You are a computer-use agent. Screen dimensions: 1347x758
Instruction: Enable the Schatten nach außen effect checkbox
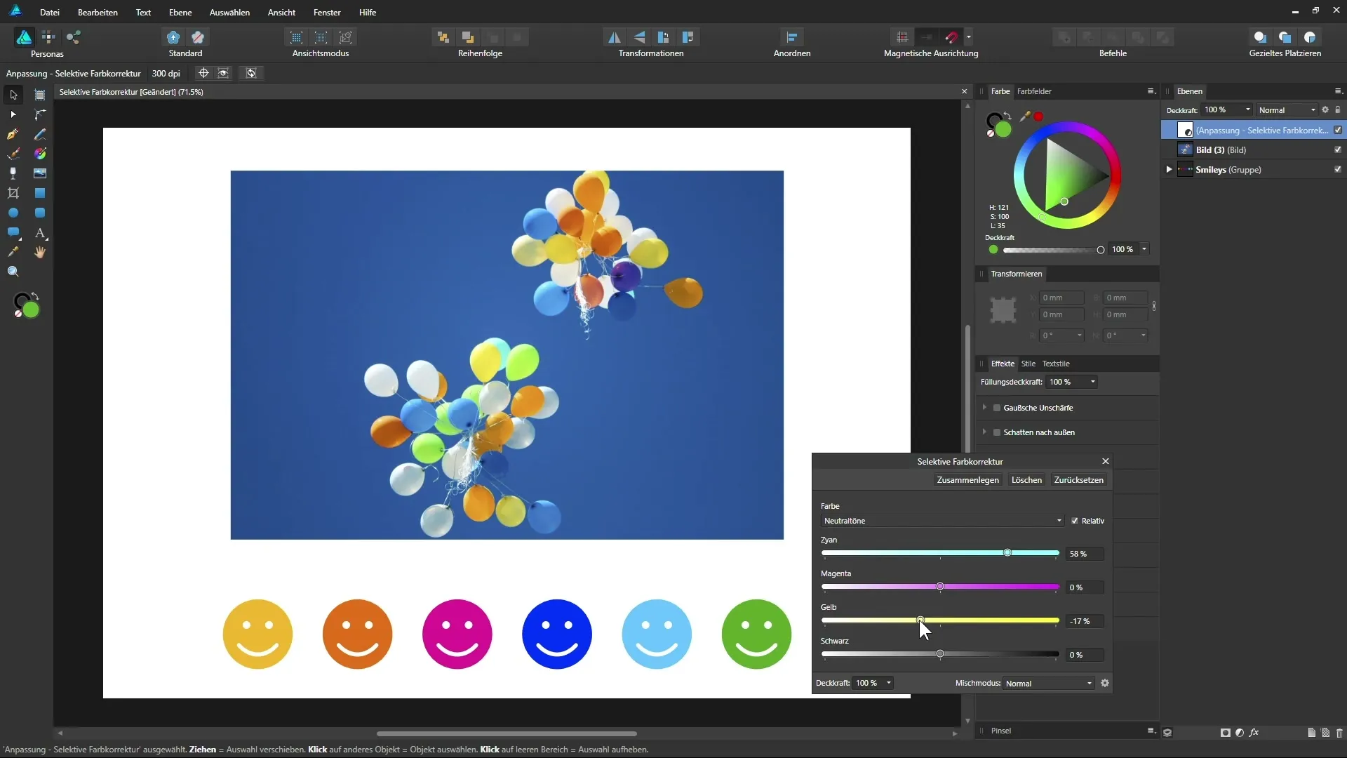coord(997,432)
